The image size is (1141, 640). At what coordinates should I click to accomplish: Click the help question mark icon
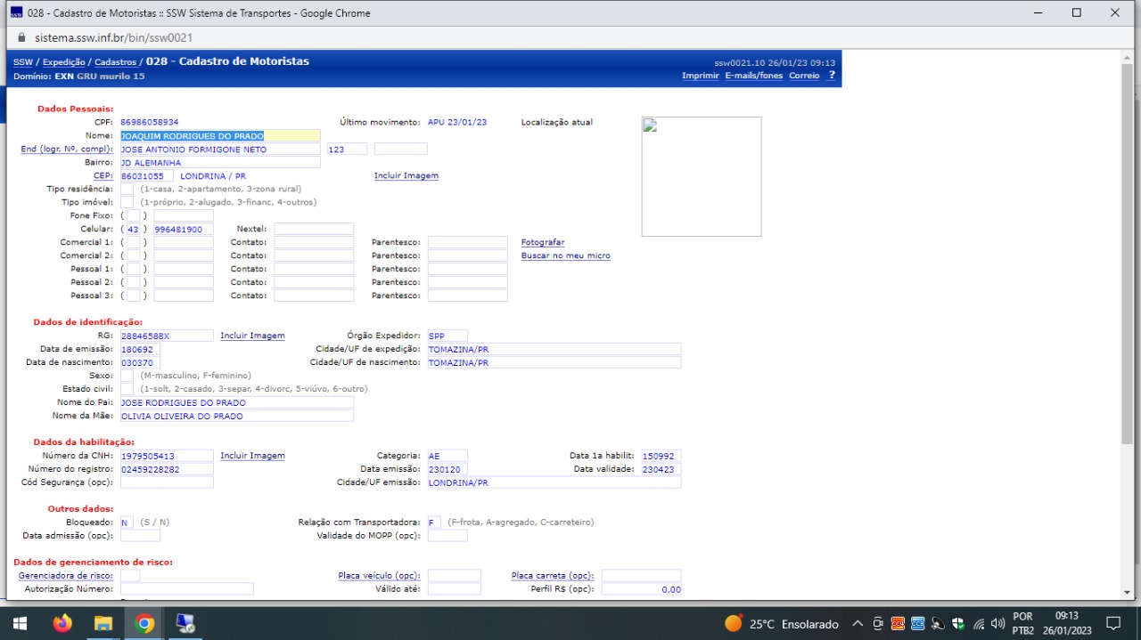(832, 76)
